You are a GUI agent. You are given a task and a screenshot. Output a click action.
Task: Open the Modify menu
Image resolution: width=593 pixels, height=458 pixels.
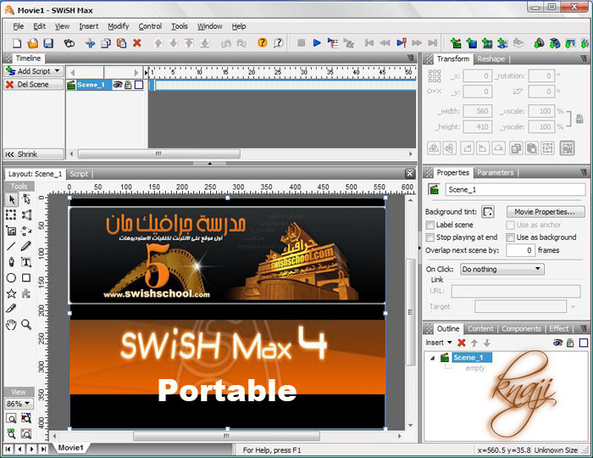point(118,26)
